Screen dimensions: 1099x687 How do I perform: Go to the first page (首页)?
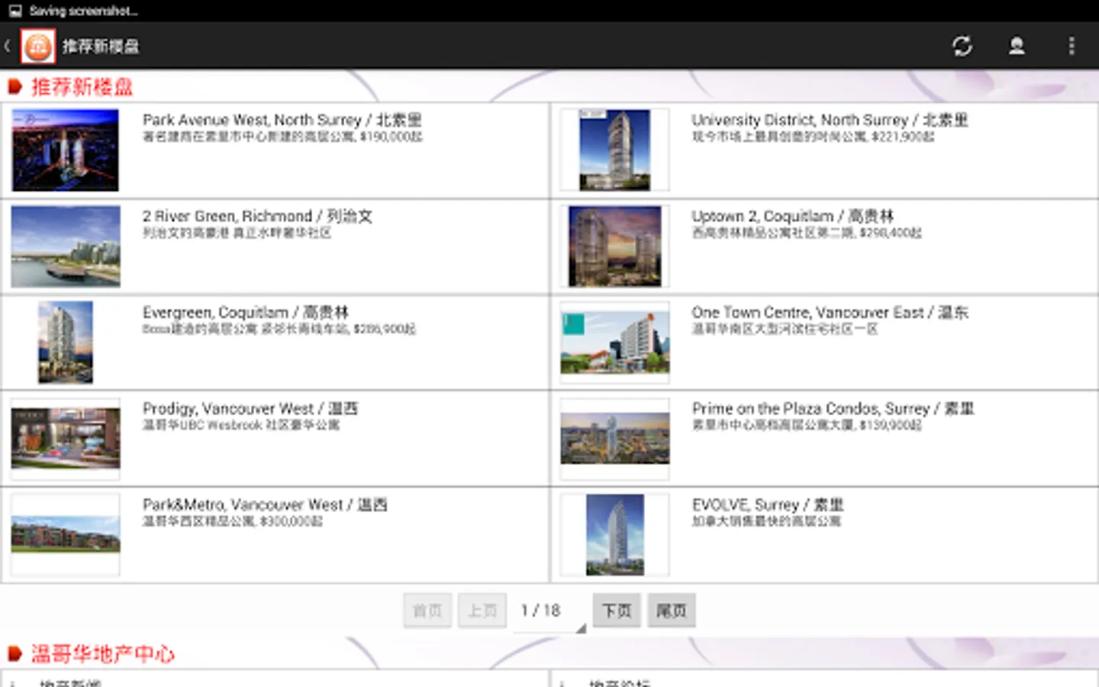(427, 611)
